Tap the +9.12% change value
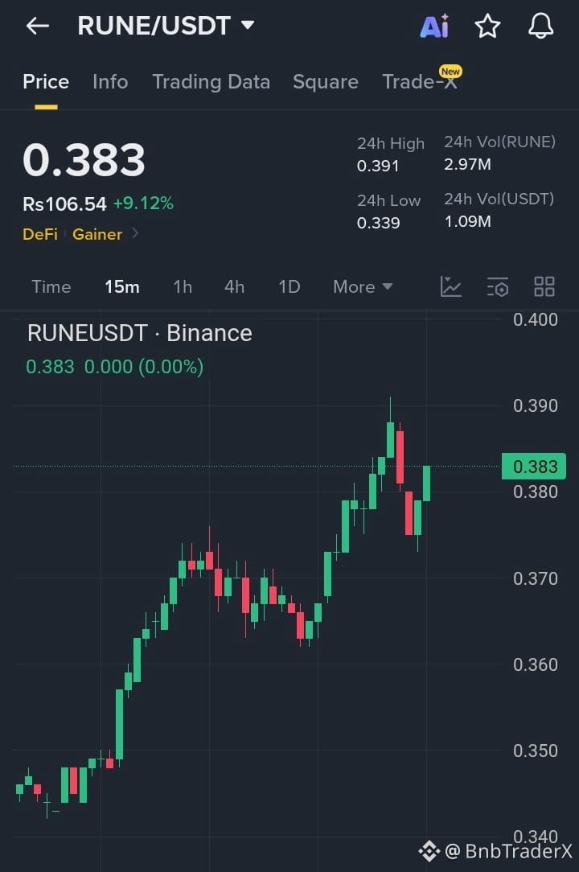The height and width of the screenshot is (872, 579). (x=143, y=204)
